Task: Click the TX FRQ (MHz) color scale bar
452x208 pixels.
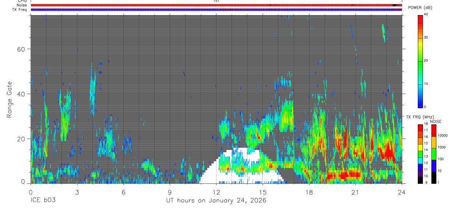Action: [420, 154]
